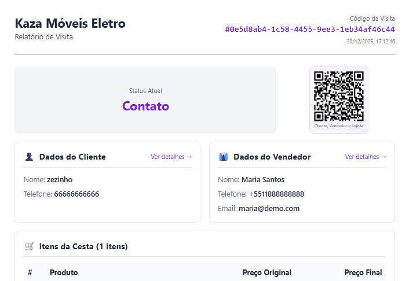Click the vendor icon beside Dados do Vendedor
This screenshot has height=281, width=402.
[224, 157]
